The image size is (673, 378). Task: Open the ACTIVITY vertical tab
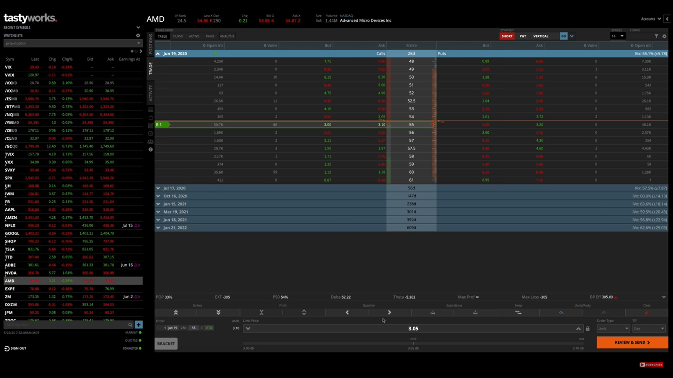tap(151, 93)
